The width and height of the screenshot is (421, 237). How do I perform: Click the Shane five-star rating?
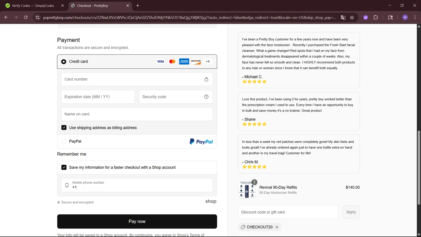tap(254, 124)
